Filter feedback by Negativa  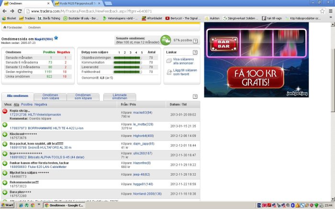41,104
